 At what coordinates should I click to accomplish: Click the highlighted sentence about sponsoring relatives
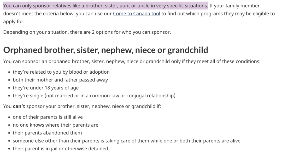[105, 6]
